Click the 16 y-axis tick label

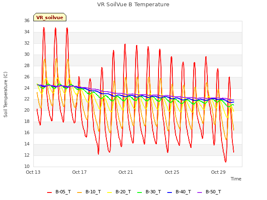pyautogui.click(x=27, y=133)
